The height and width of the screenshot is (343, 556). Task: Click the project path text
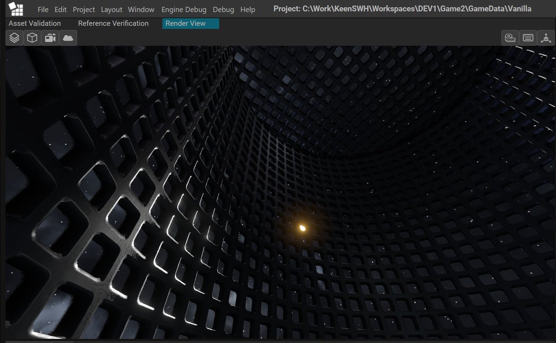(x=402, y=9)
